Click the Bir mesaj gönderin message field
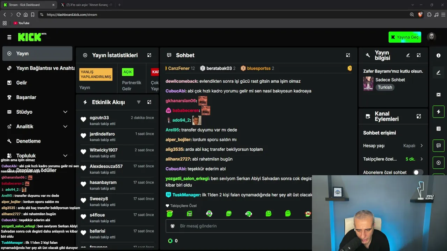447x251 pixels. coord(239,226)
